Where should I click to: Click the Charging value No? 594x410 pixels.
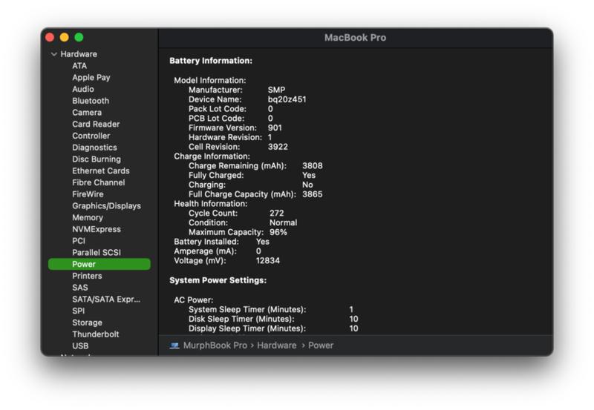point(307,185)
